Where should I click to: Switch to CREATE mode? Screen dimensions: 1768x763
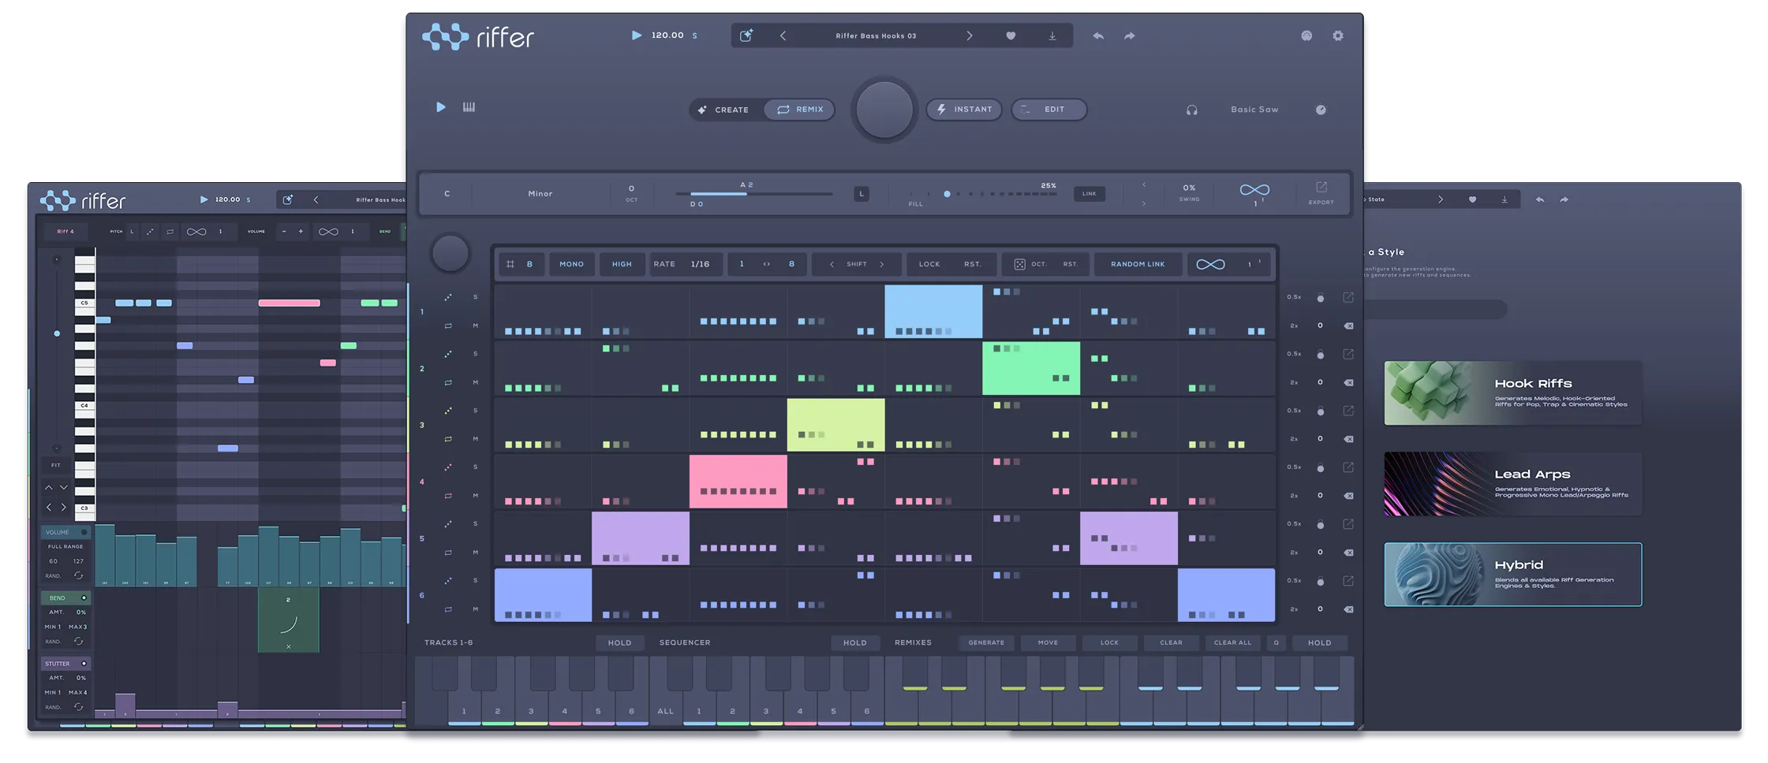723,110
